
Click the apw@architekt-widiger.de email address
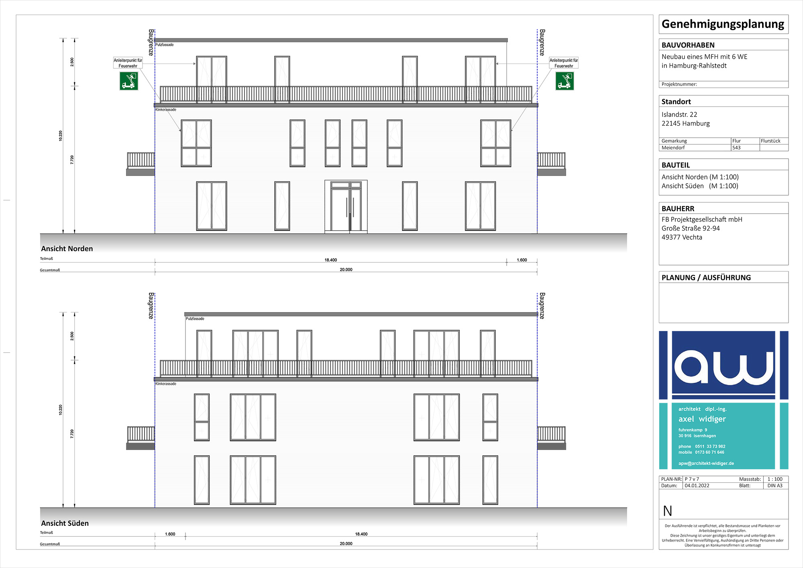click(706, 463)
